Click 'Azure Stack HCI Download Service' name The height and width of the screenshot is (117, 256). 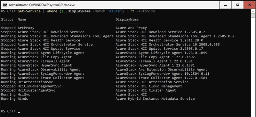(51, 32)
